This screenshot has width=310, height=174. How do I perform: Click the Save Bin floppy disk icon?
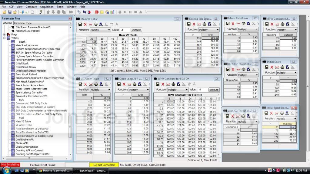tap(9, 12)
